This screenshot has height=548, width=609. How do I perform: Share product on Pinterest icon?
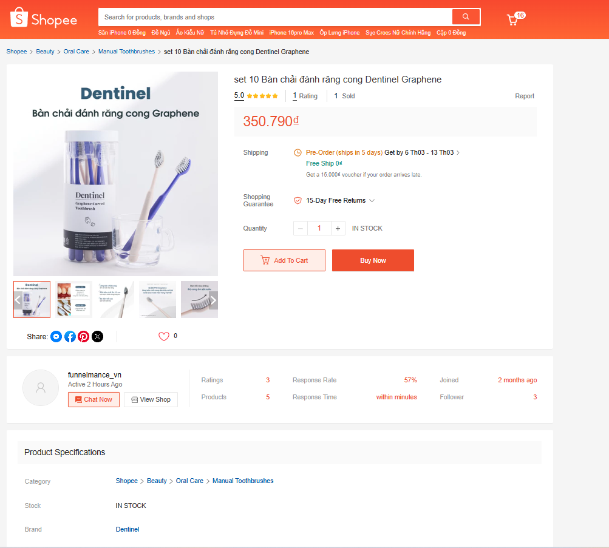click(84, 336)
